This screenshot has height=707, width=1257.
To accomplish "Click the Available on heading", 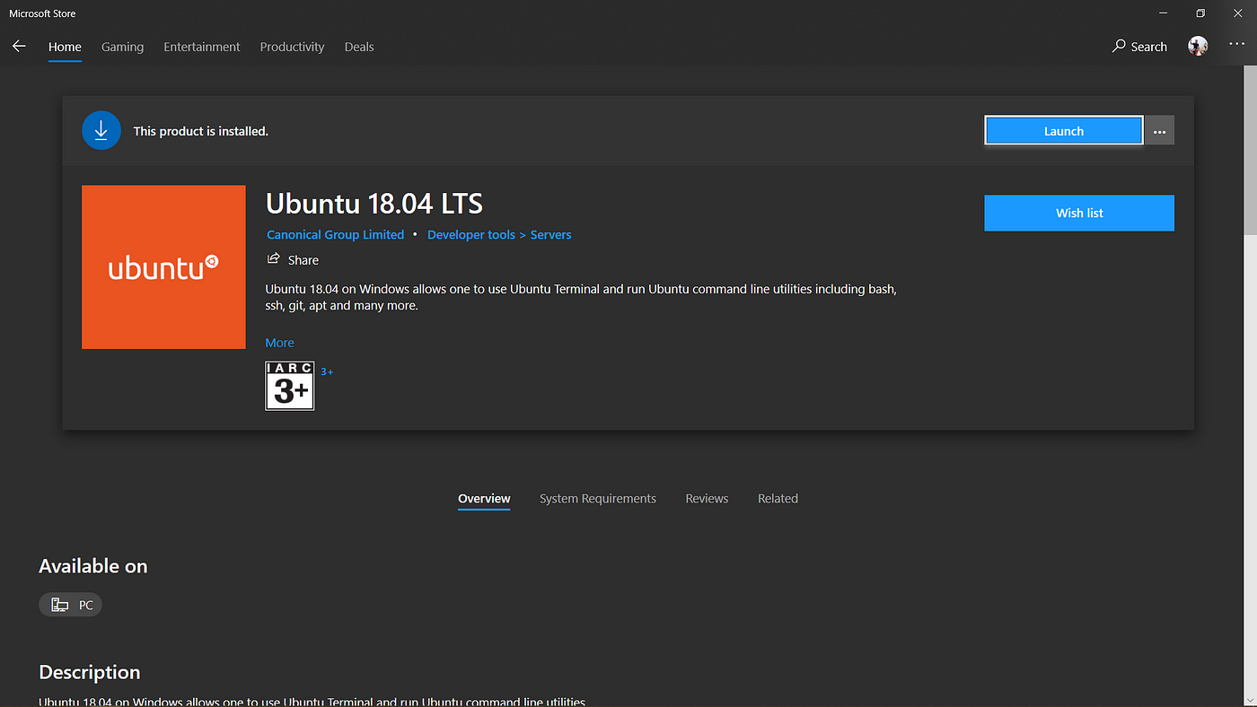I will [92, 566].
